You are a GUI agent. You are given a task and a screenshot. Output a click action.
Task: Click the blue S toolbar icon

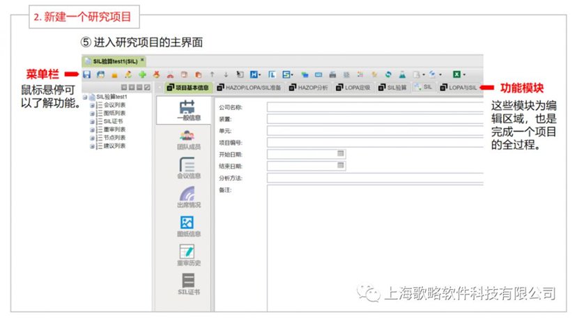(286, 75)
